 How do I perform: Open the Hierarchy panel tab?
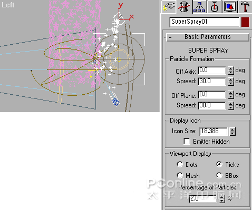199,7
